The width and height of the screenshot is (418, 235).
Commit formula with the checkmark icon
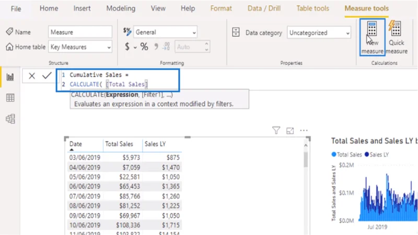pyautogui.click(x=47, y=76)
